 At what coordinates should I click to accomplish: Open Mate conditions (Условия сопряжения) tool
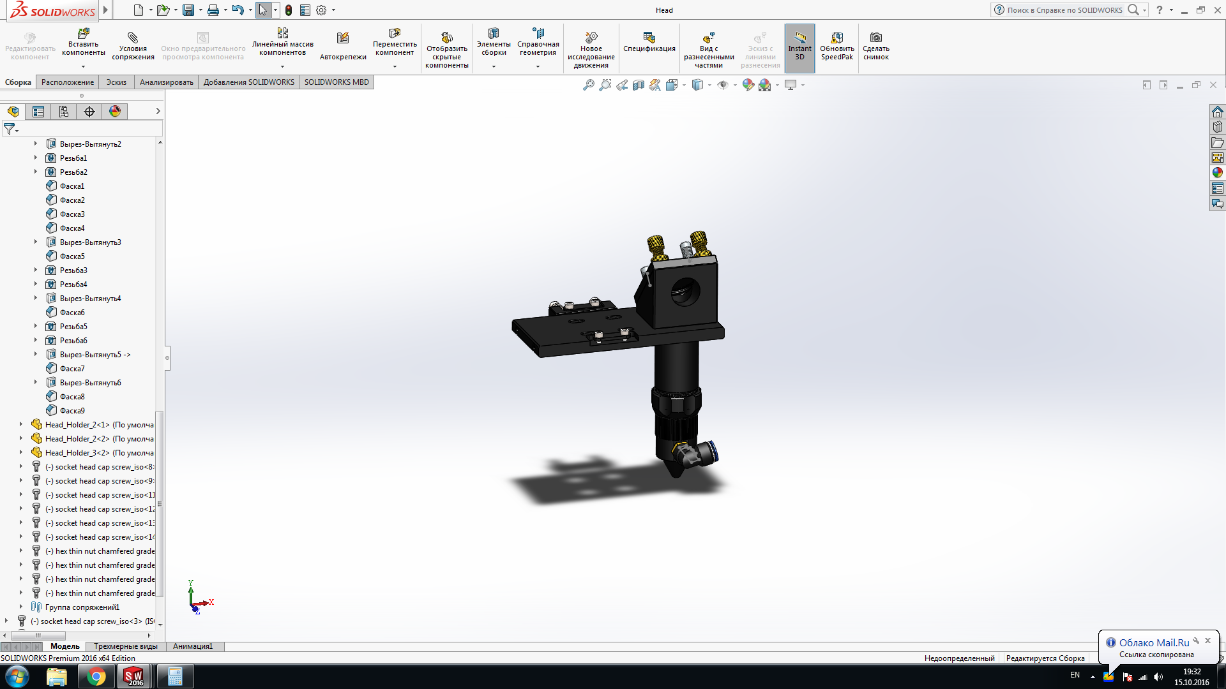133,38
